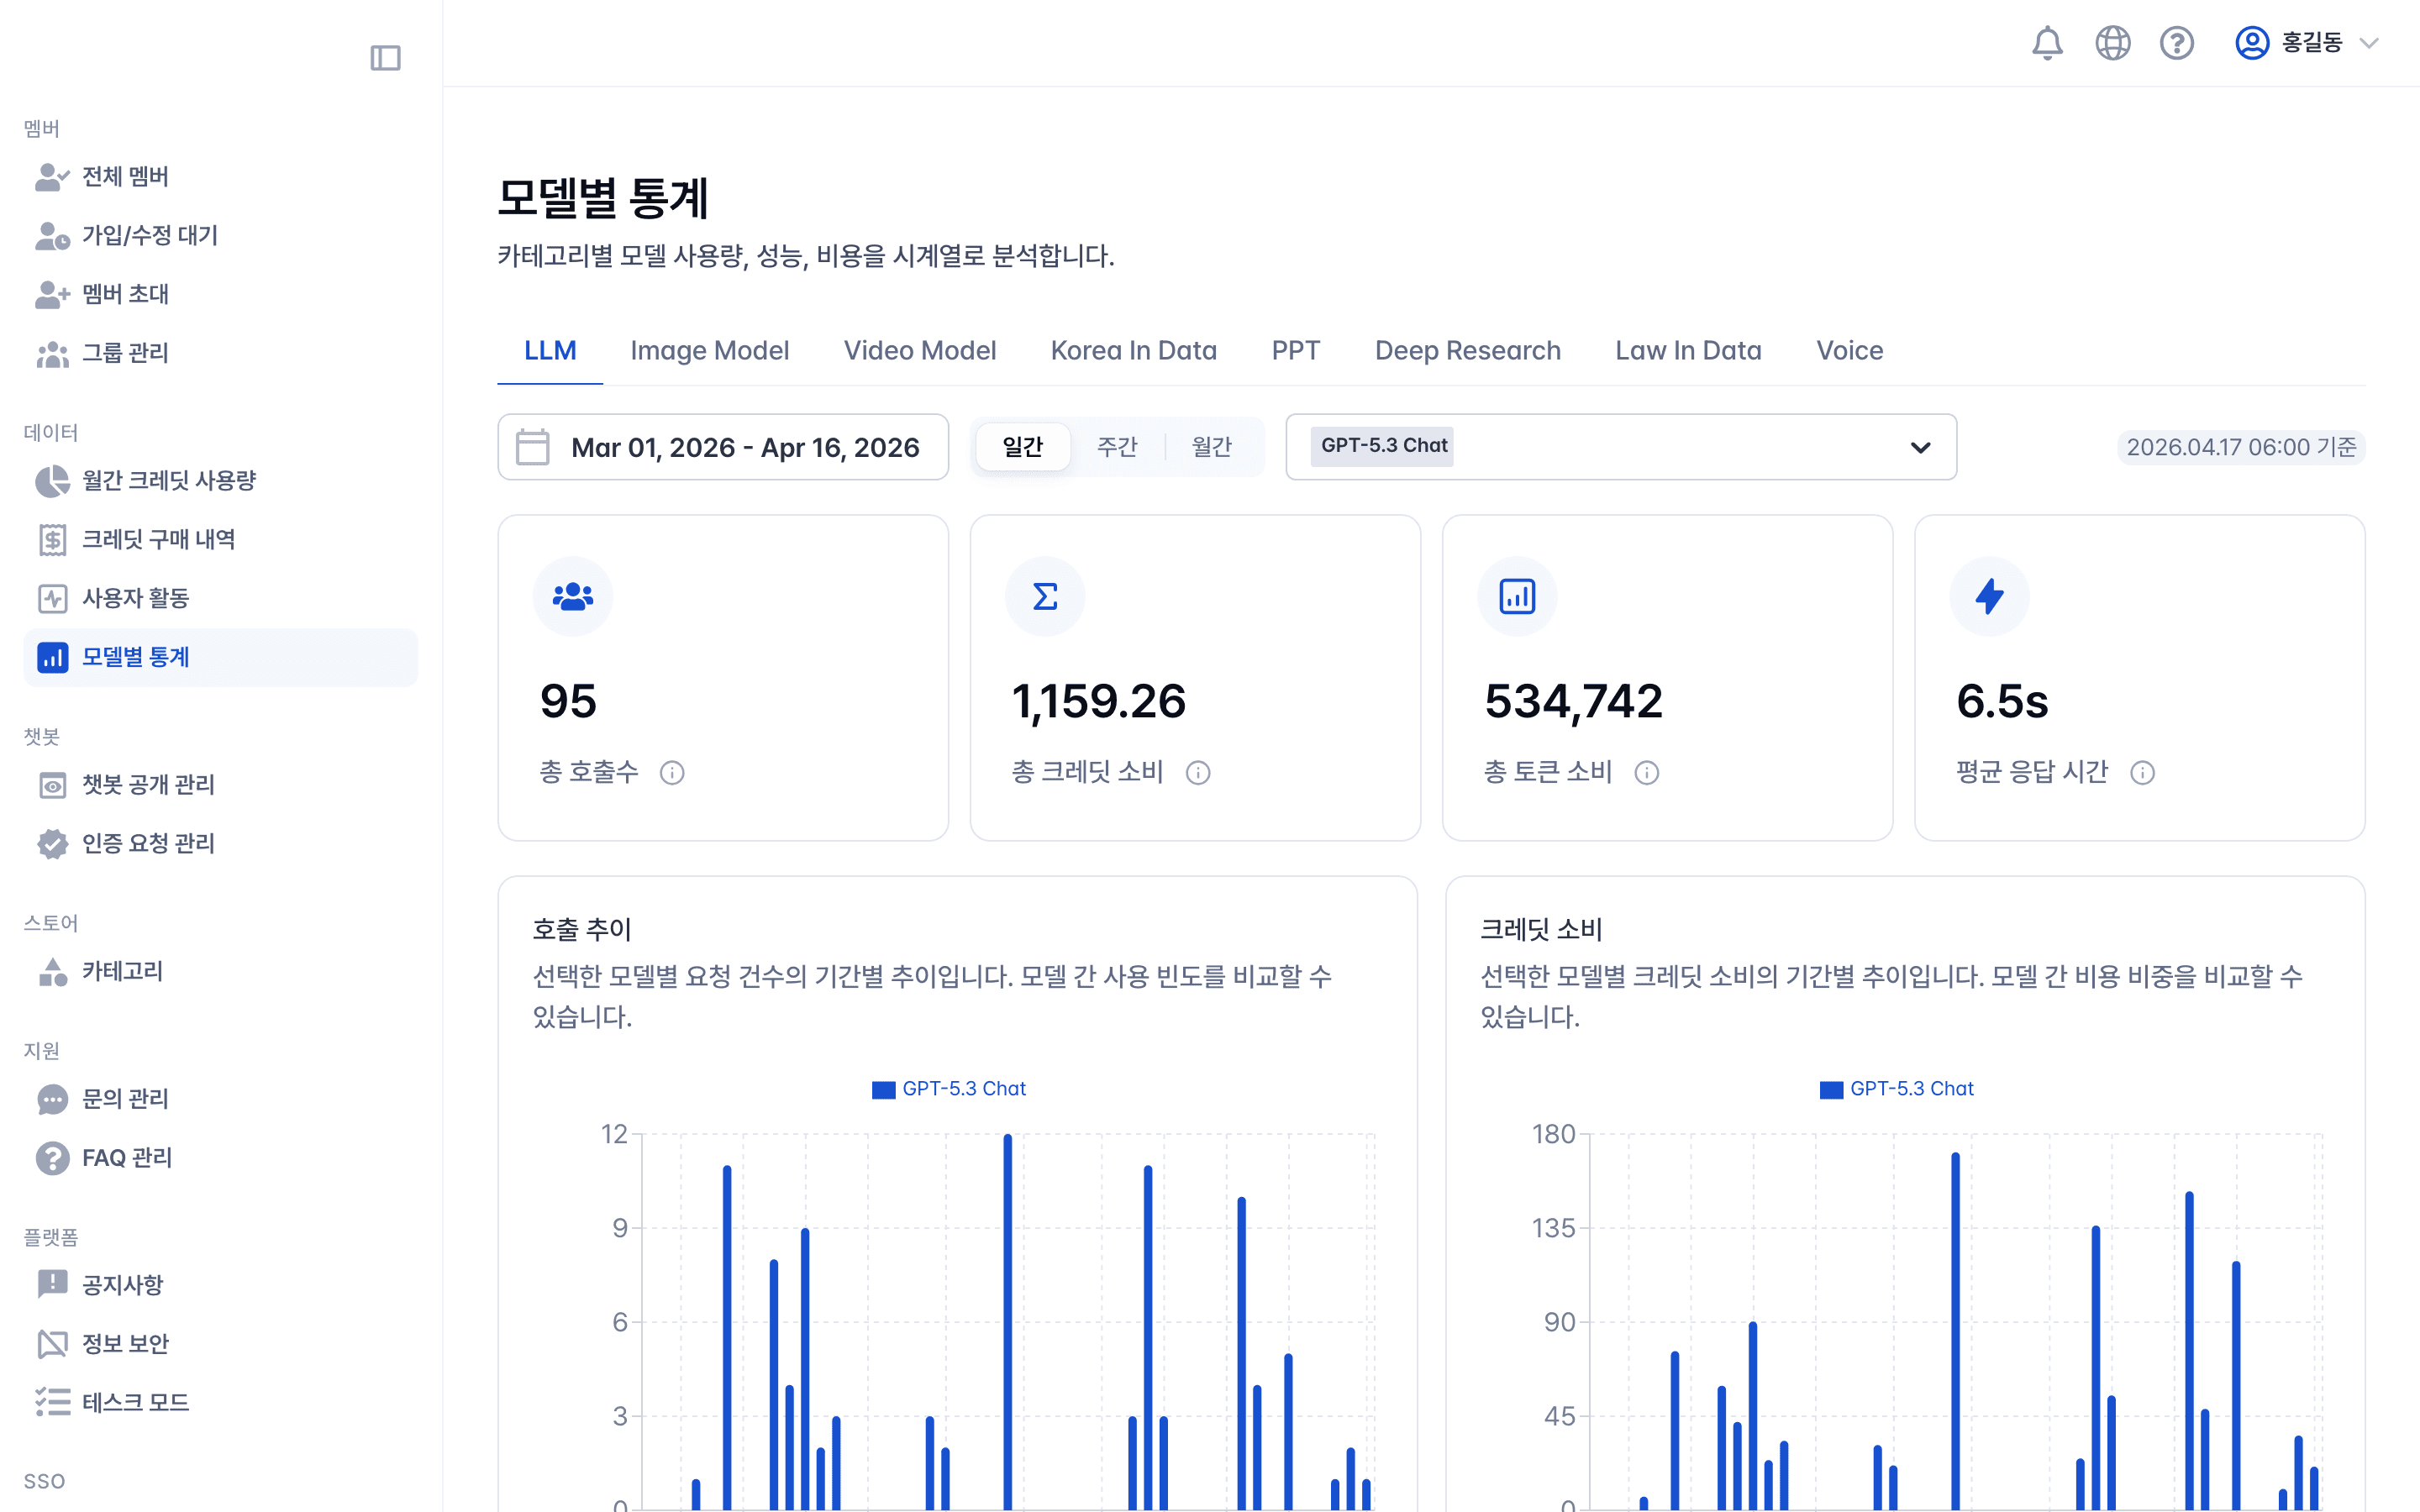Click the calendar icon in the date field
This screenshot has width=2420, height=1512.
pyautogui.click(x=533, y=447)
